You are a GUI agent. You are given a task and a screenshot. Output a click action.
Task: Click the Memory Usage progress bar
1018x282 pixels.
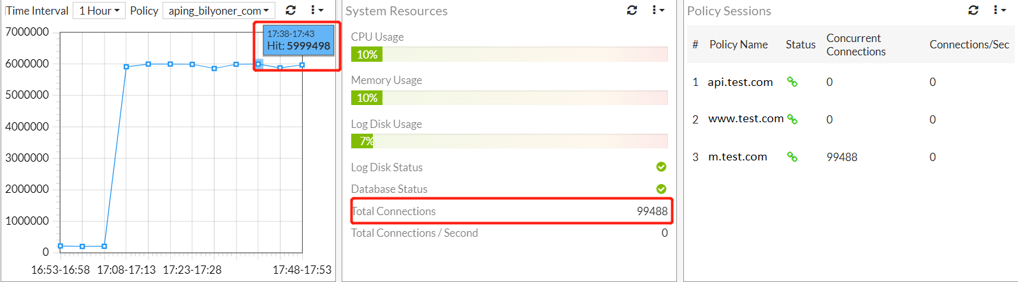[509, 98]
